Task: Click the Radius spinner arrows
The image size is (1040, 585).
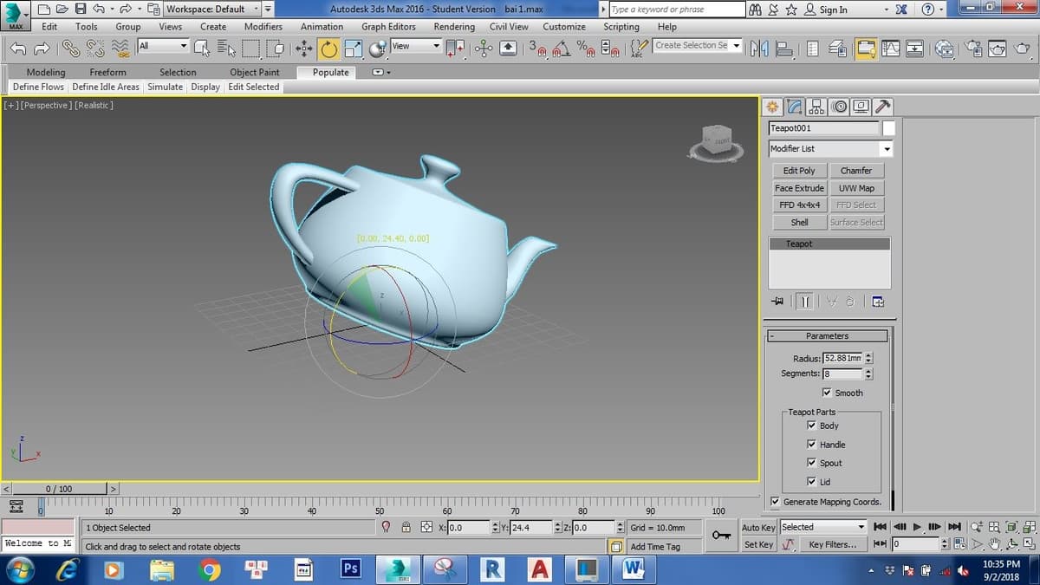Action: point(869,358)
